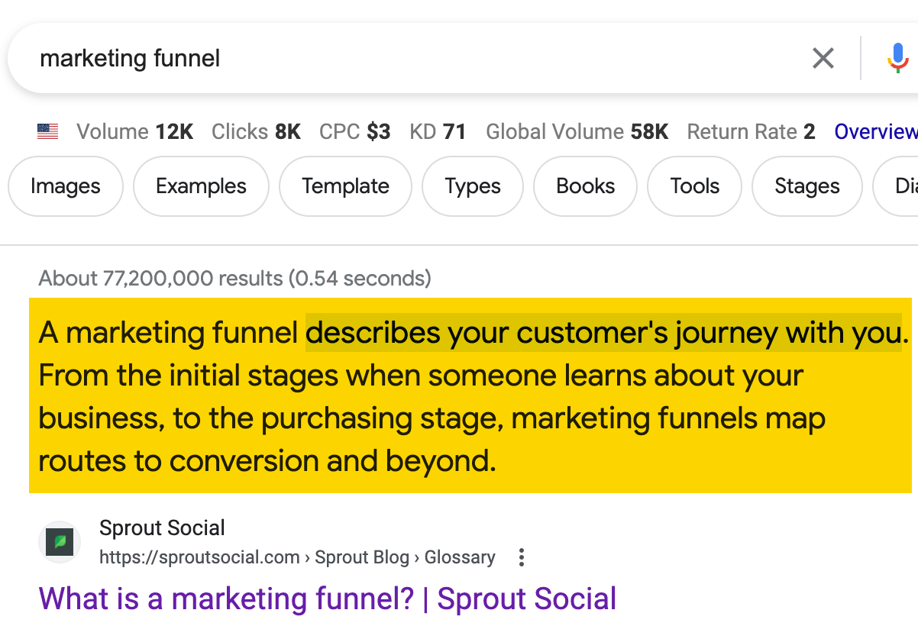Open the Stages suggestion chip
The image size is (918, 626).
tap(806, 186)
